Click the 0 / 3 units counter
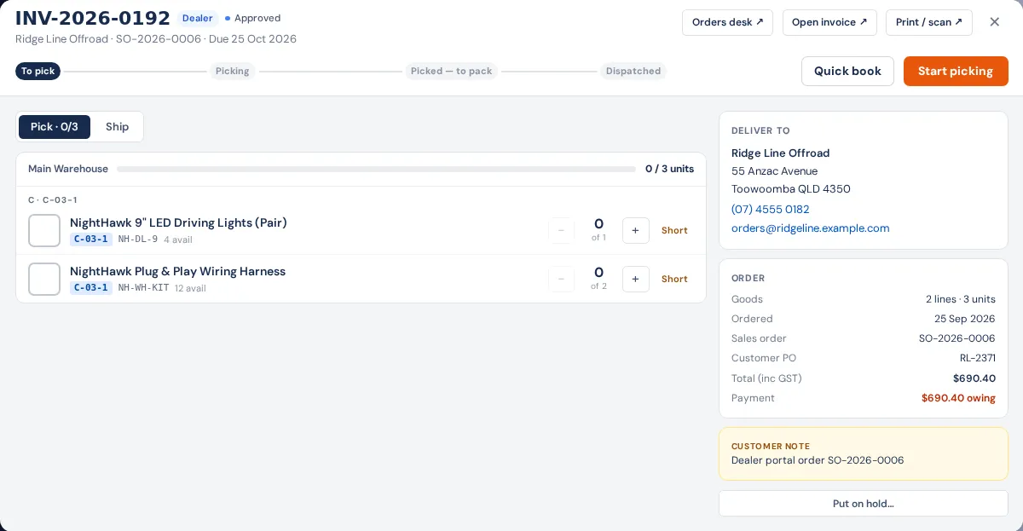1023x531 pixels. pyautogui.click(x=669, y=169)
